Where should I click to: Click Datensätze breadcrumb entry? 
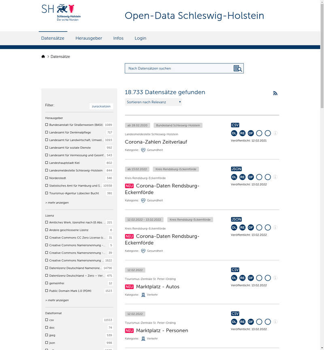60,56
